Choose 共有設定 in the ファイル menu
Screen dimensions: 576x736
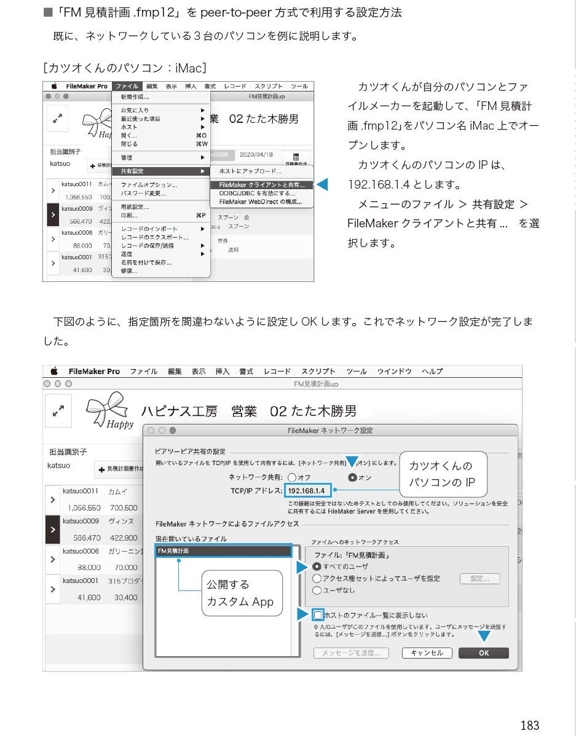[x=160, y=171]
